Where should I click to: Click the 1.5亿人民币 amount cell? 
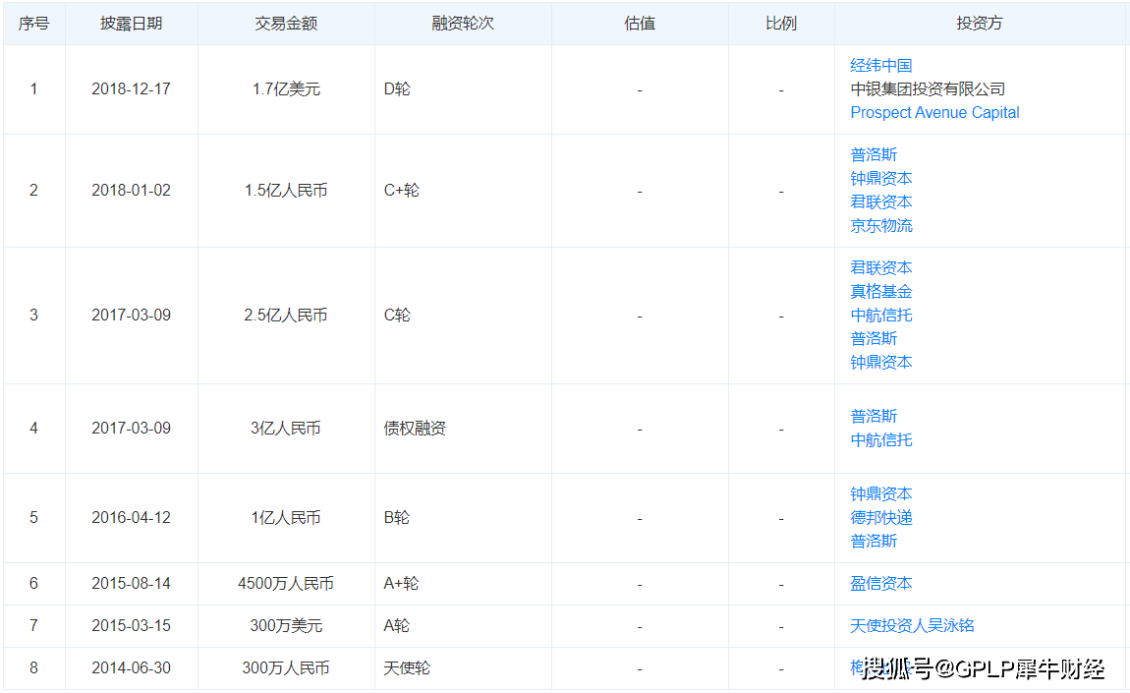pos(286,191)
